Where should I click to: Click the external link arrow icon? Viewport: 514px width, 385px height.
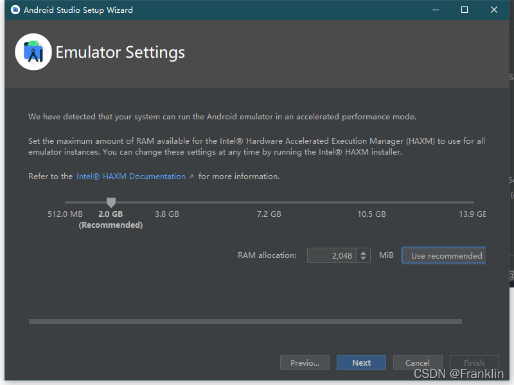click(191, 176)
